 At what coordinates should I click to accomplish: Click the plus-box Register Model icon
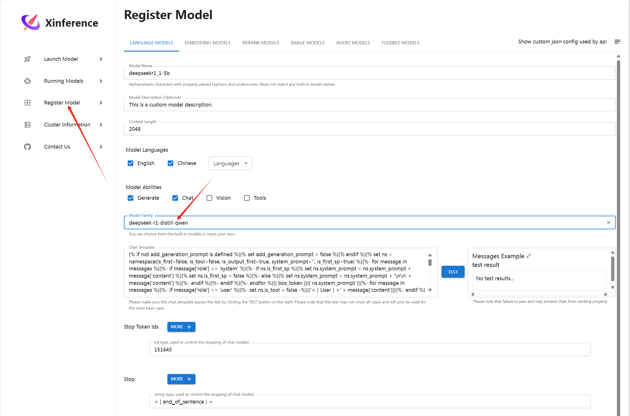click(x=28, y=103)
